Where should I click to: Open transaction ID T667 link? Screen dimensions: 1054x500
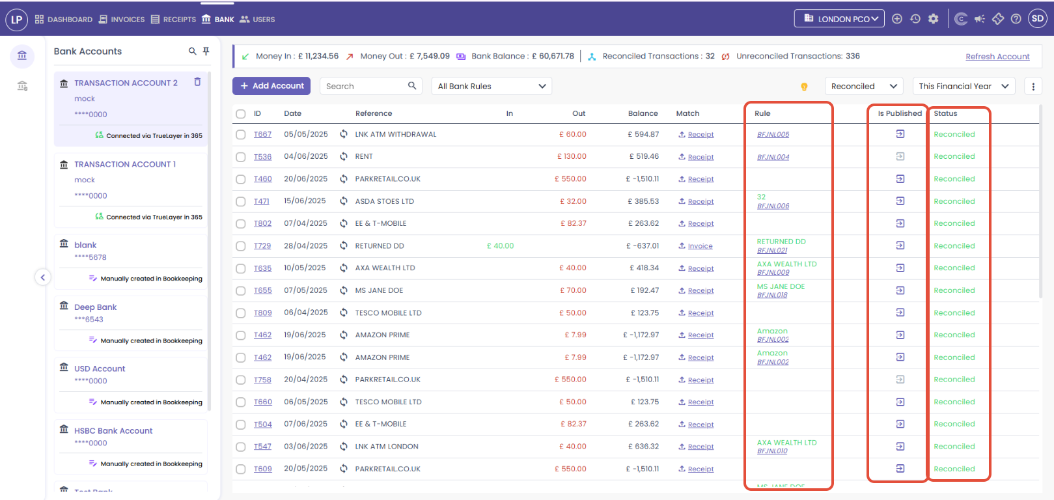pyautogui.click(x=263, y=135)
